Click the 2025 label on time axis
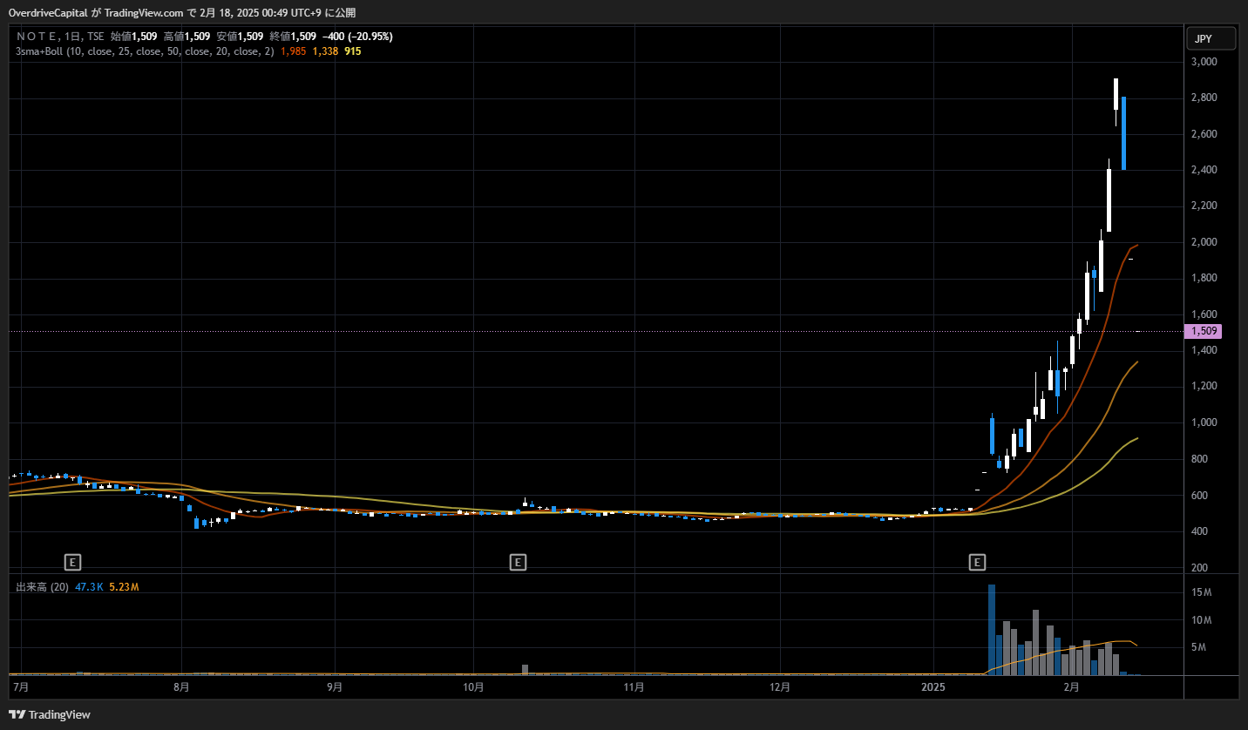 [933, 686]
